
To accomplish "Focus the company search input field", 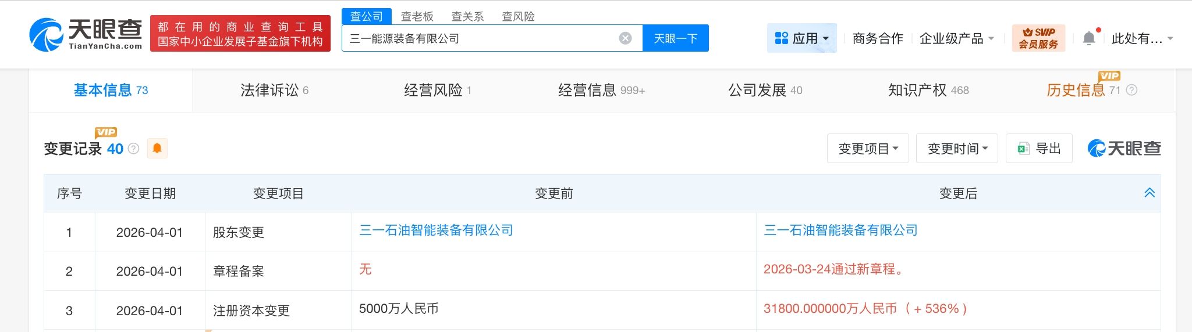I will click(x=477, y=38).
